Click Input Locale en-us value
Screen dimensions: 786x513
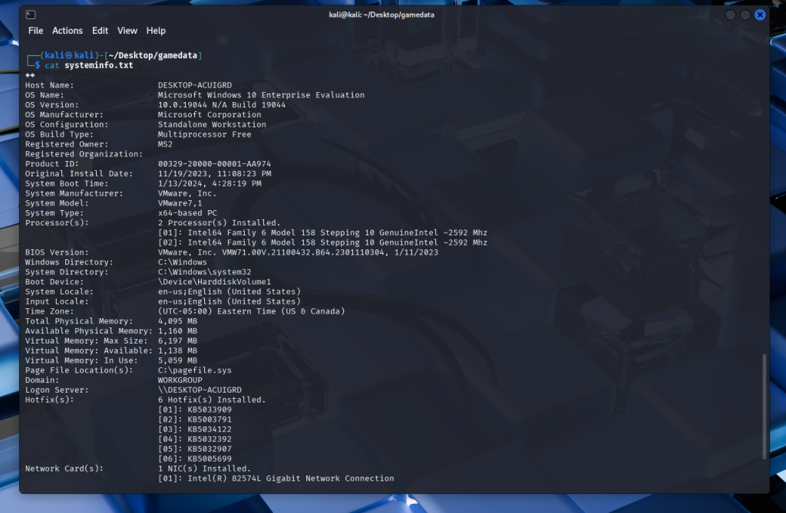pyautogui.click(x=229, y=301)
